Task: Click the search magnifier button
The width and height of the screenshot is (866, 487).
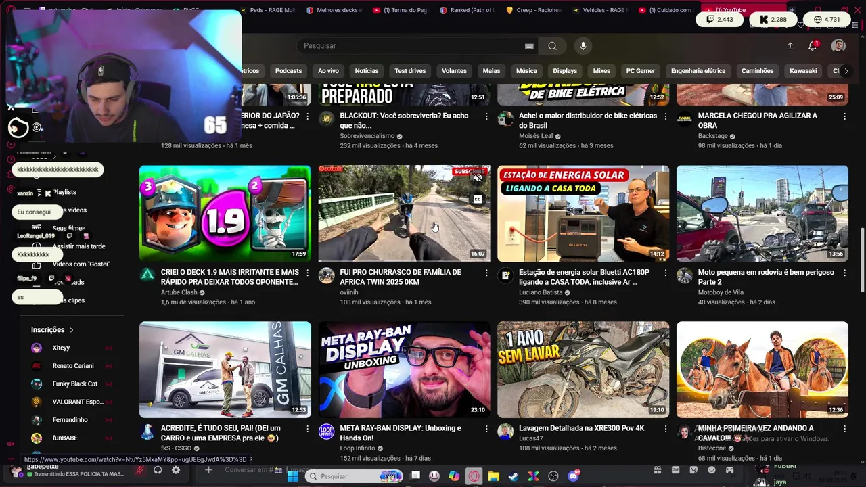Action: [552, 46]
